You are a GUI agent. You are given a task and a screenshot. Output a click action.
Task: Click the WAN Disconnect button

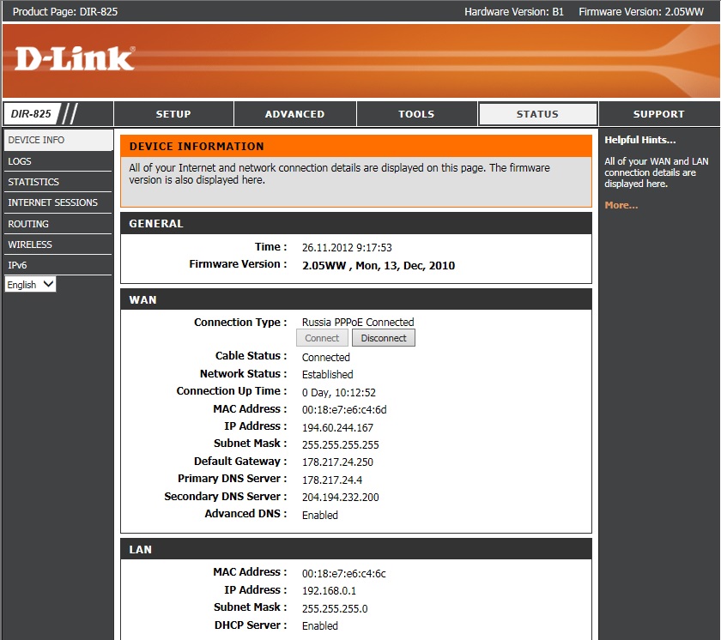384,338
